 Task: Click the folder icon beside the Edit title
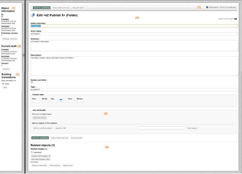click(33, 15)
